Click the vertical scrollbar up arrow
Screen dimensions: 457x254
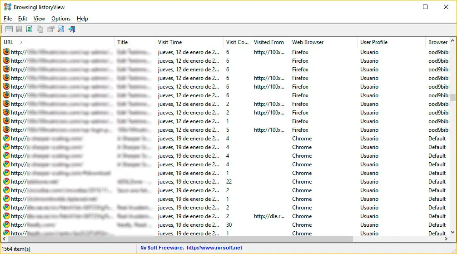[452, 40]
